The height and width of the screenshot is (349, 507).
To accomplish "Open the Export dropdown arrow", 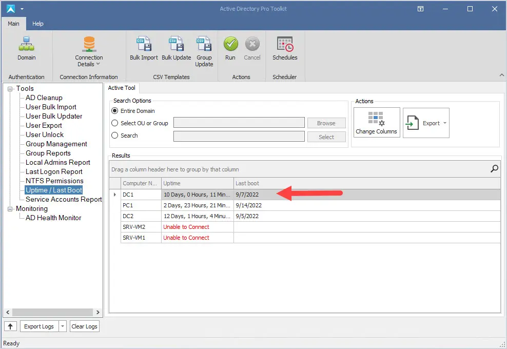I will (x=445, y=123).
